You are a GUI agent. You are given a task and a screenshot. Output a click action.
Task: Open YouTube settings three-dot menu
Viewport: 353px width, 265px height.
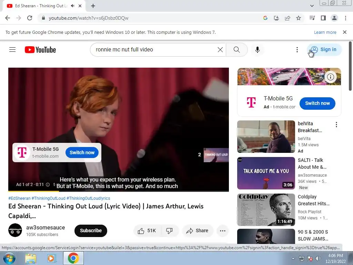297,50
